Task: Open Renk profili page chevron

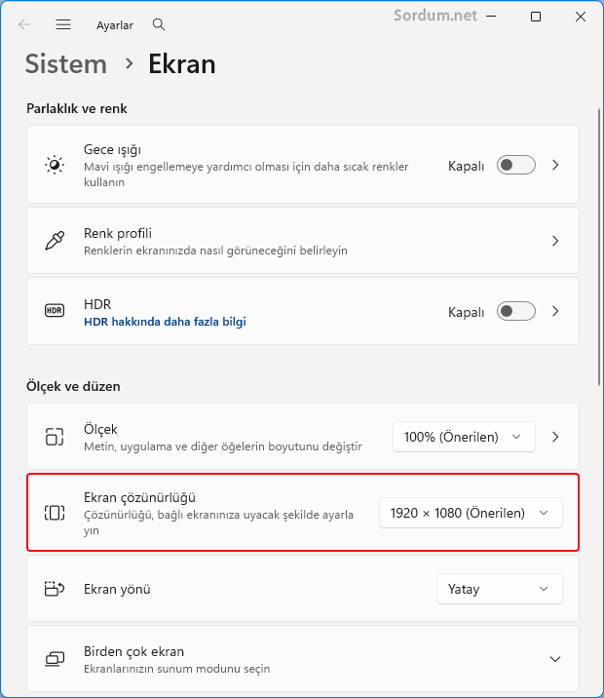Action: click(555, 241)
